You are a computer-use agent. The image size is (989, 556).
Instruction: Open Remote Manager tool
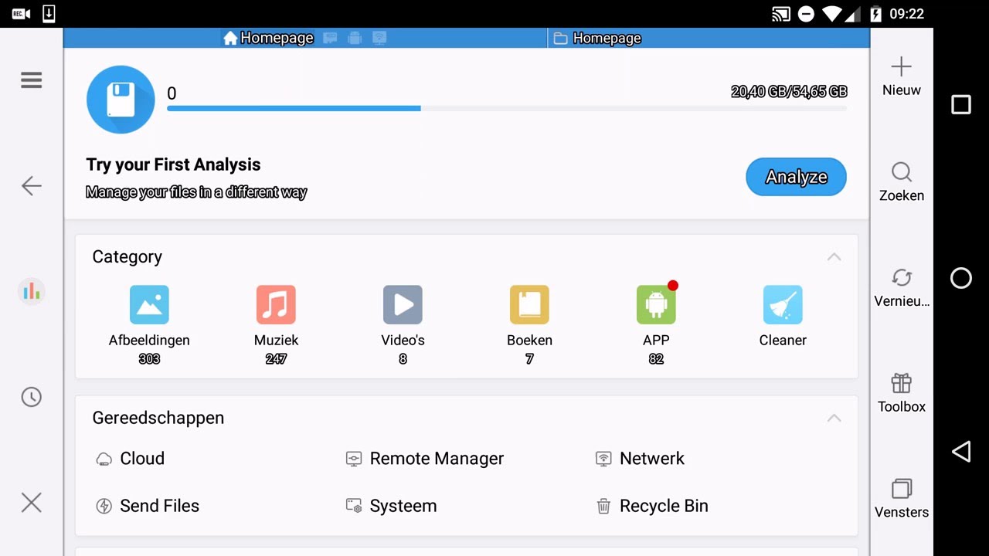[x=424, y=459]
